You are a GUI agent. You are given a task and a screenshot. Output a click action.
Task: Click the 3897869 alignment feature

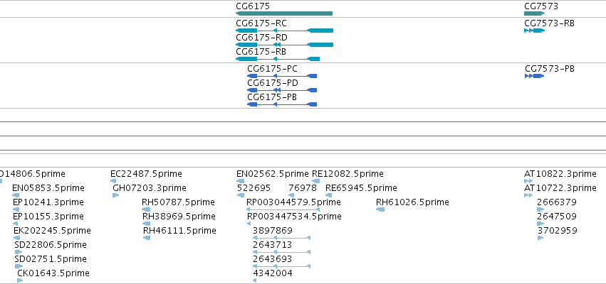coord(282,238)
